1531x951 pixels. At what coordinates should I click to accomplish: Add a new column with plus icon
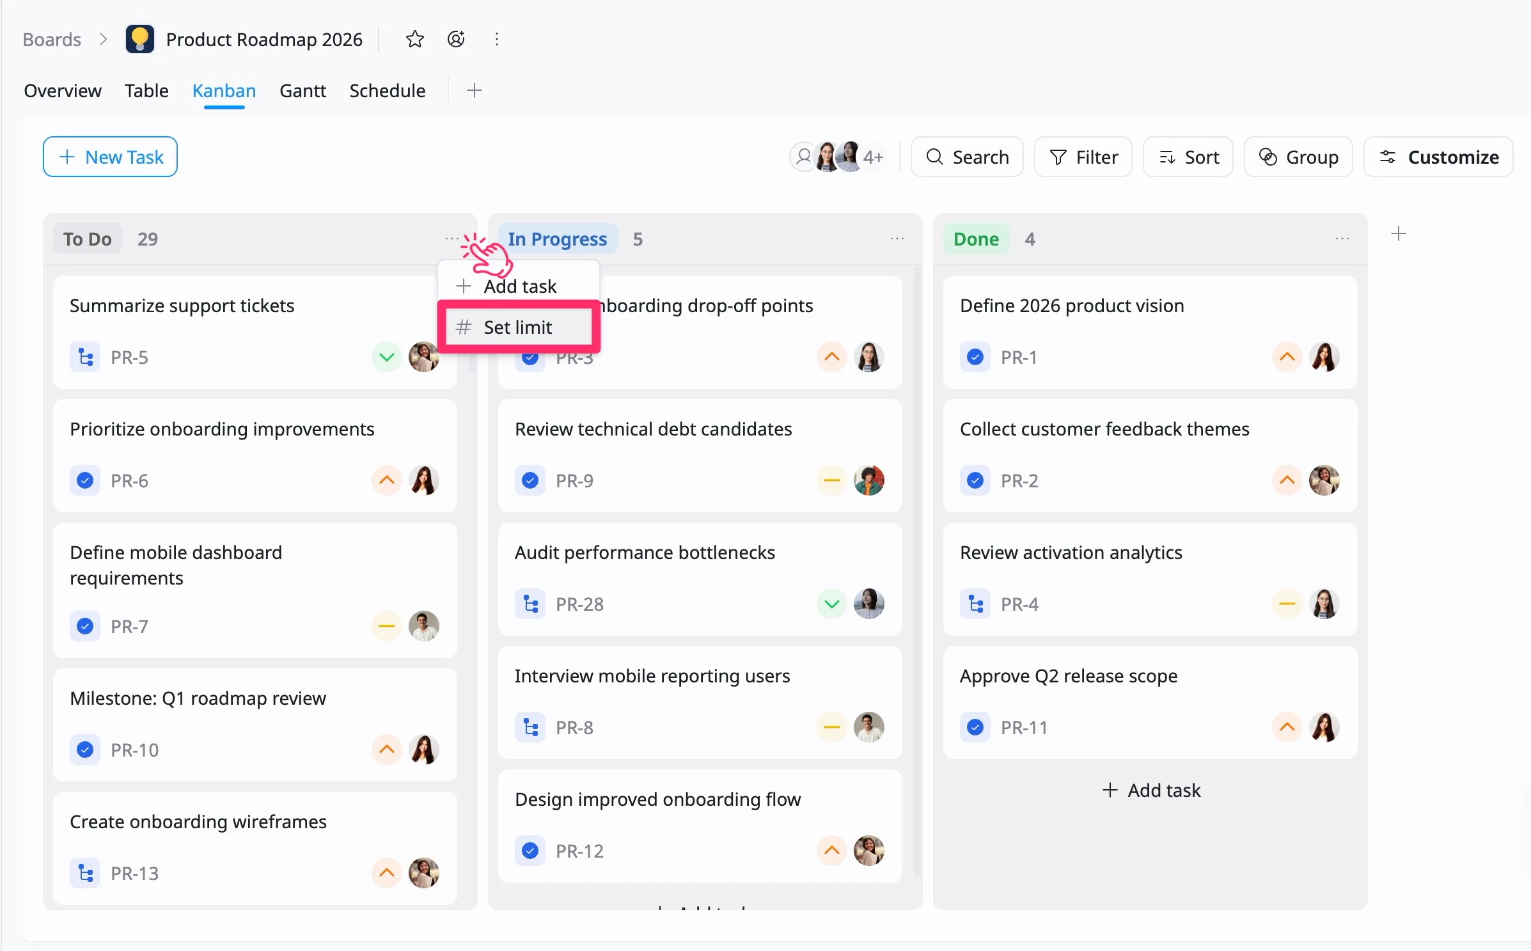pos(1399,233)
